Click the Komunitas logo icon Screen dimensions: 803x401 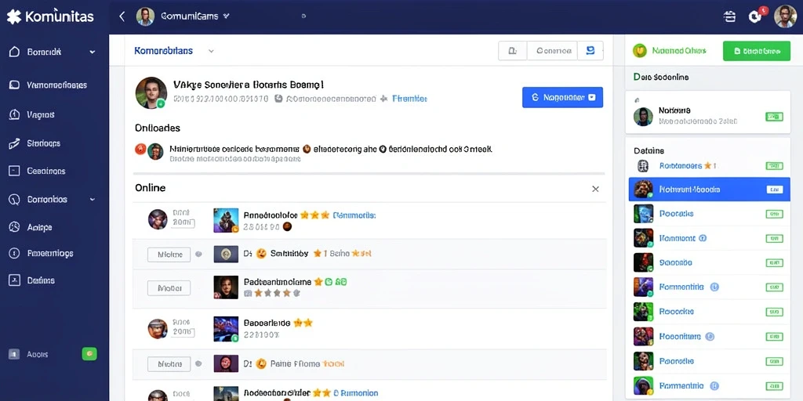click(x=14, y=16)
